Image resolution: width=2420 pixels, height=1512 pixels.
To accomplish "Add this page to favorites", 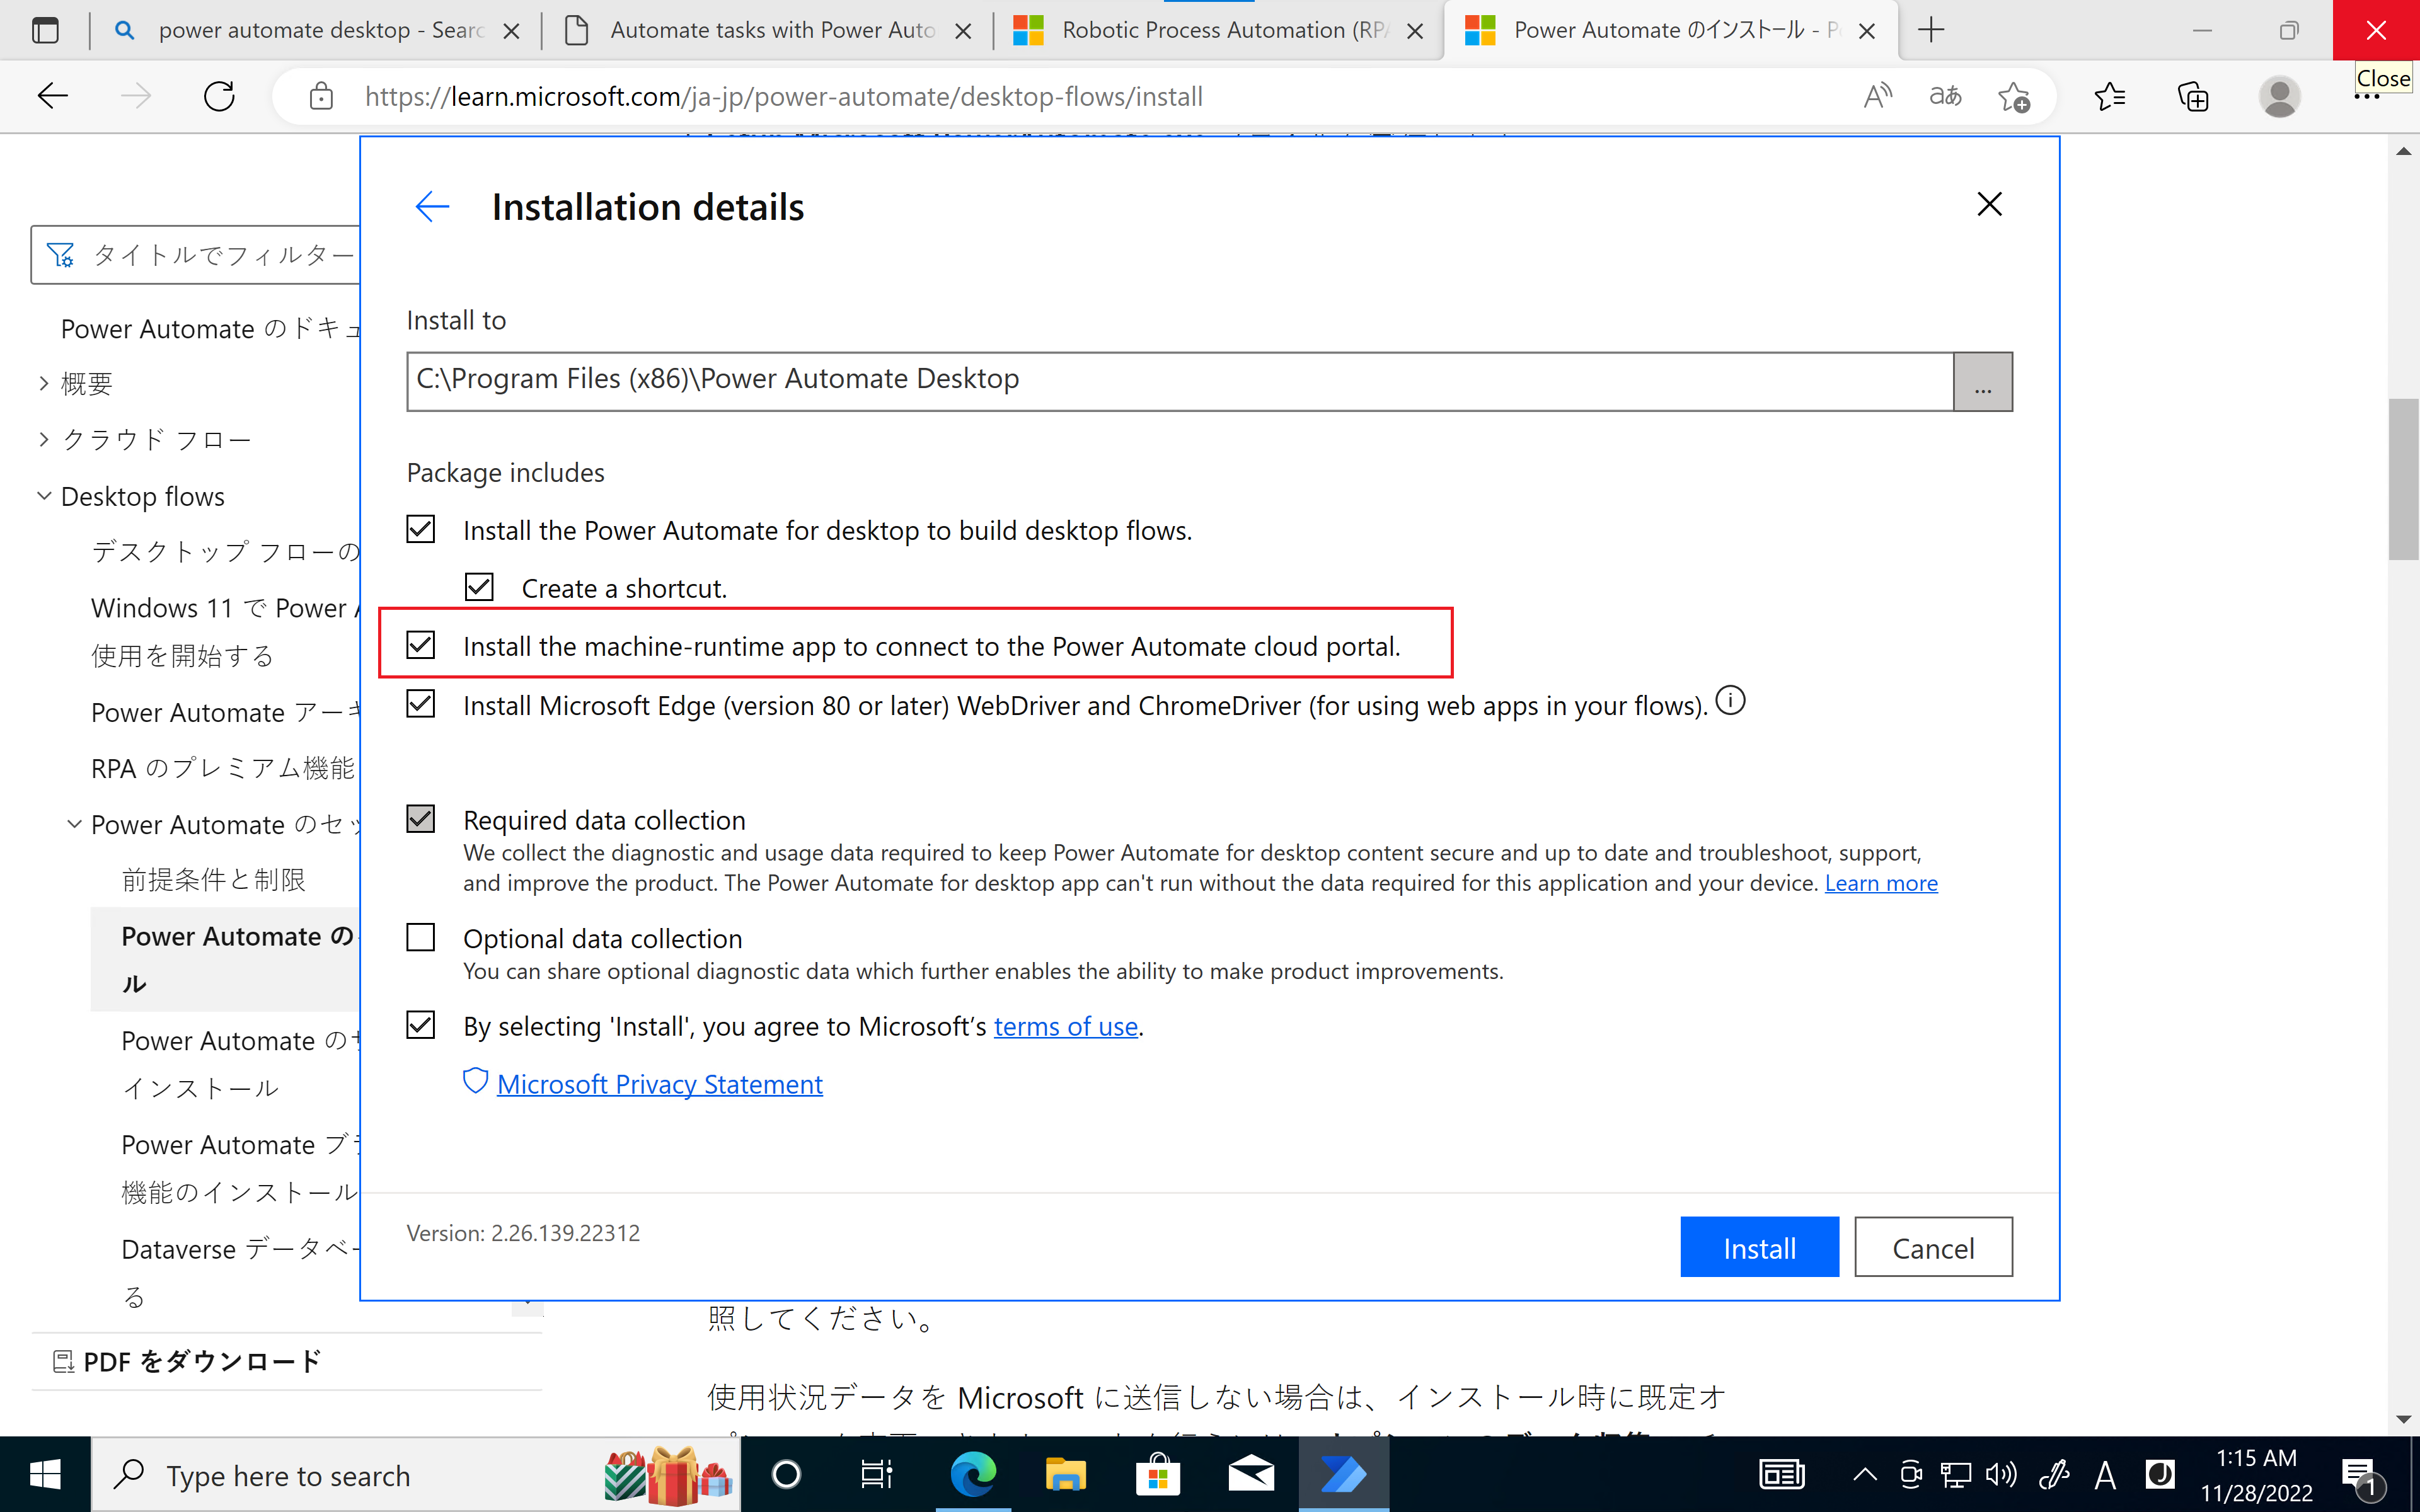I will (2015, 96).
